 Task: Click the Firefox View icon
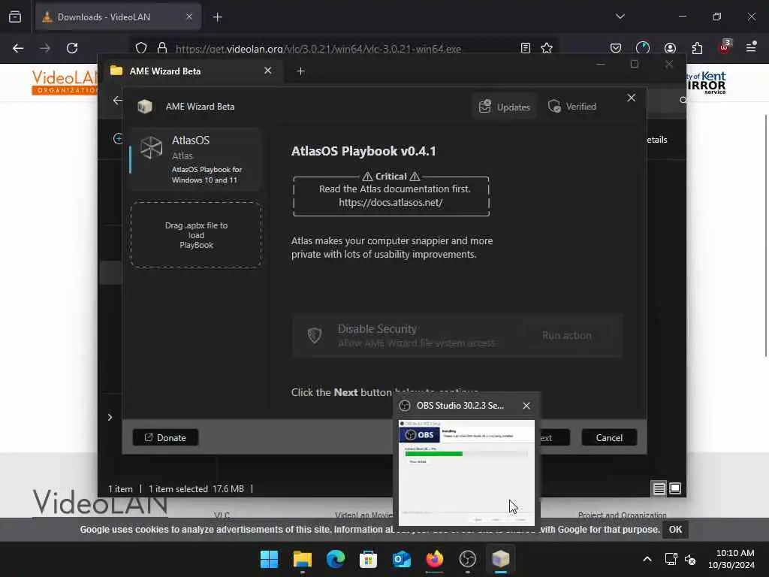point(15,17)
